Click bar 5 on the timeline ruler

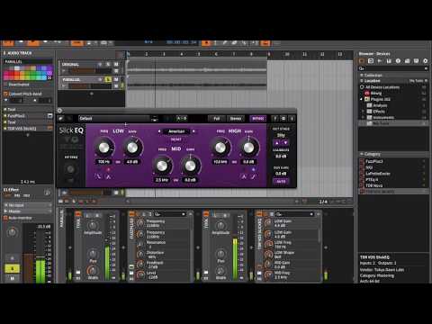(x=199, y=54)
